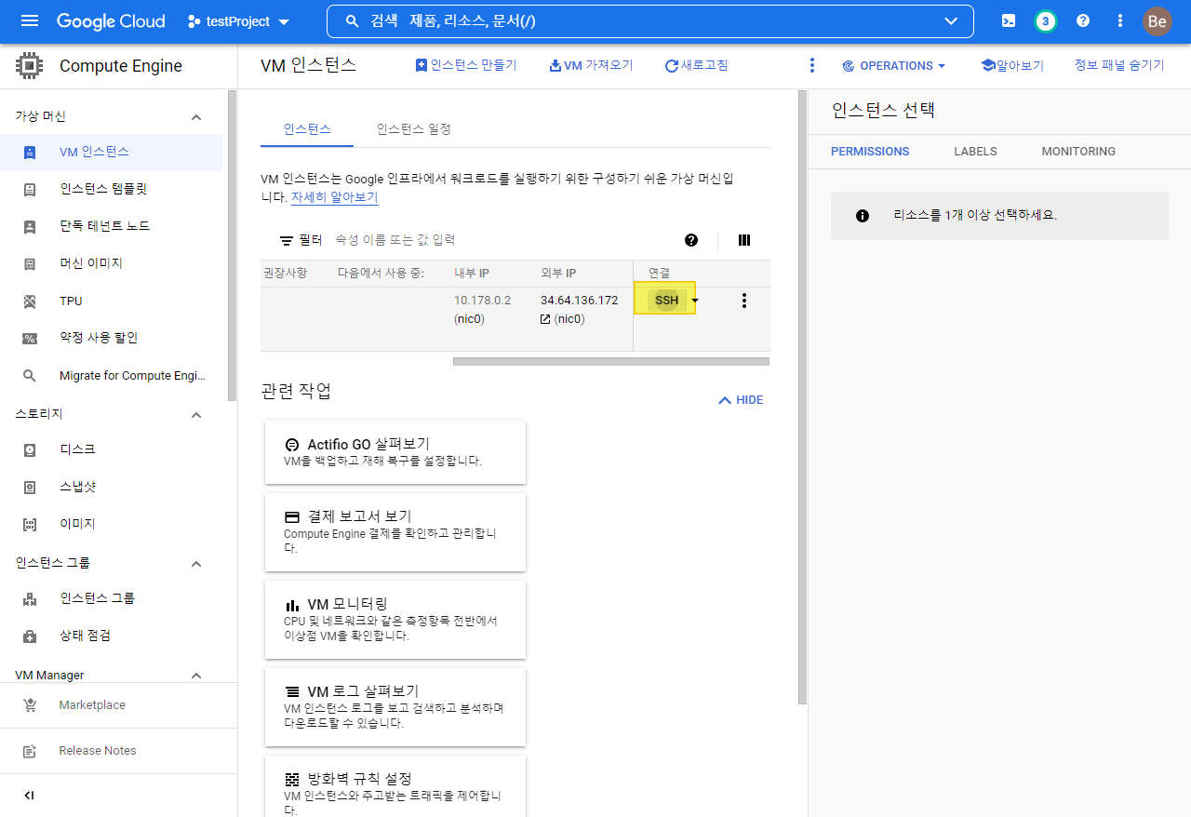Open the 방화벽 규칙 설정 card
Viewport: 1191px width, 817px height.
click(395, 786)
